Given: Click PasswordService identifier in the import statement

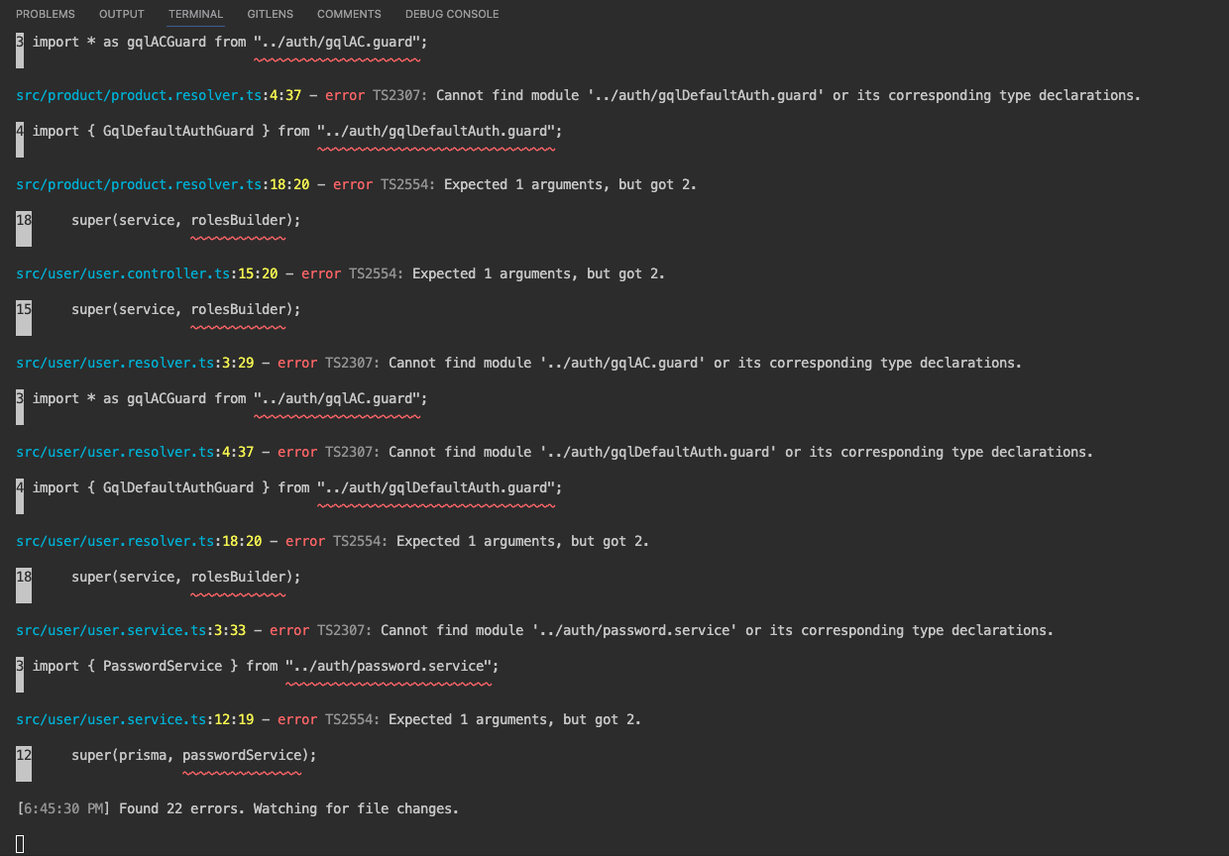Looking at the screenshot, I should click(163, 667).
